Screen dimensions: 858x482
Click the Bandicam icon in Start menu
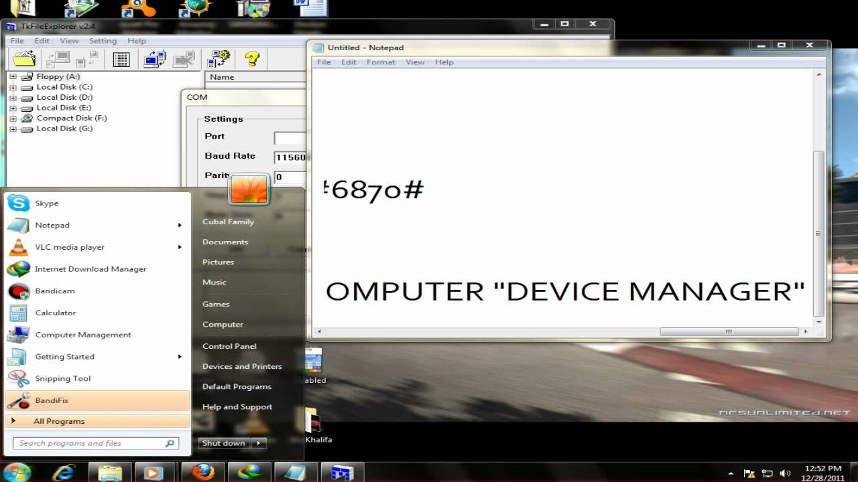coord(18,291)
